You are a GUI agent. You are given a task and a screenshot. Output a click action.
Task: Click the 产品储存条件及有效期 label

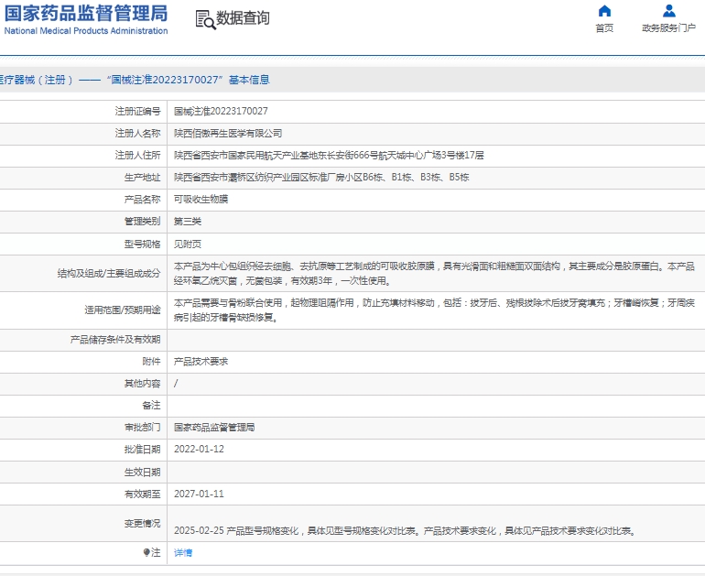115,340
